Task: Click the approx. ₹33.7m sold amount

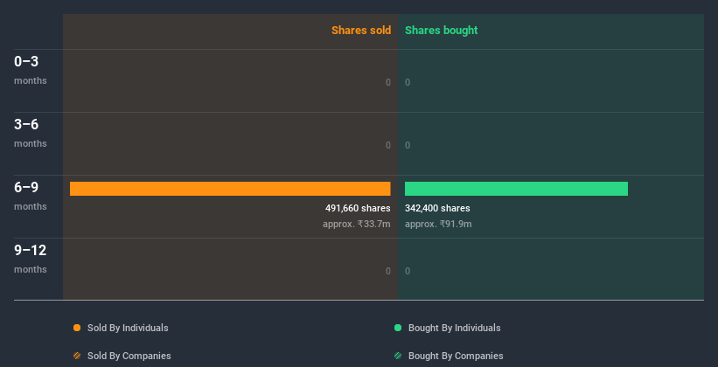Action: click(x=357, y=225)
